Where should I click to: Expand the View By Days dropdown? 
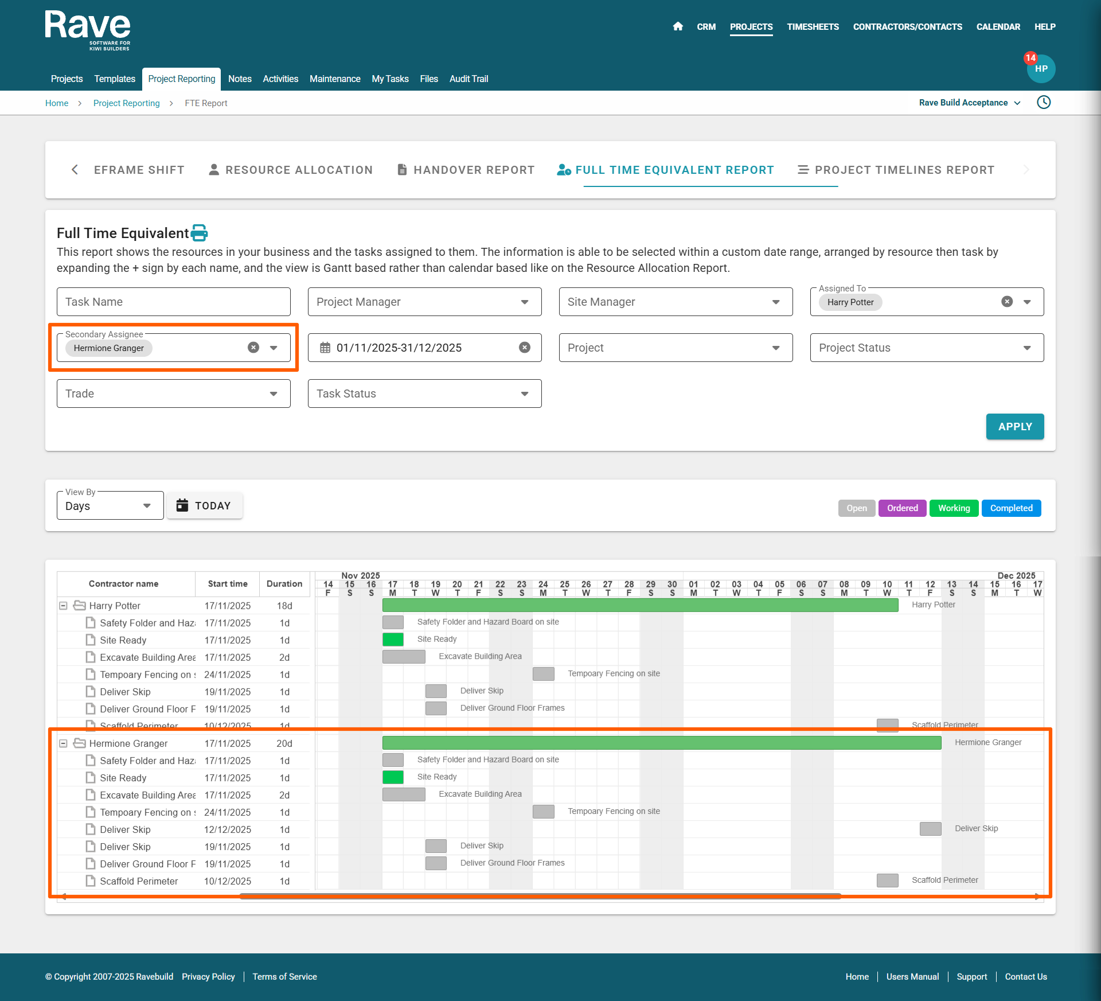click(110, 506)
